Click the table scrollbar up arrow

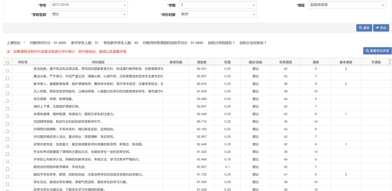(390, 60)
